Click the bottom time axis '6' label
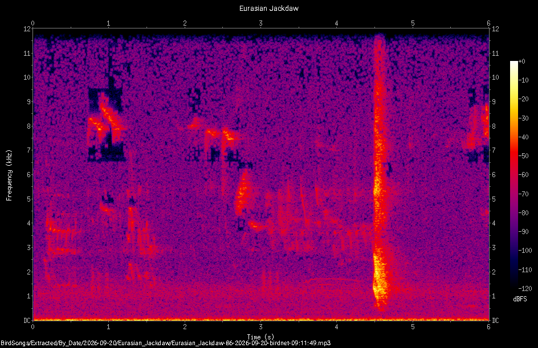538x348 pixels. (x=488, y=327)
